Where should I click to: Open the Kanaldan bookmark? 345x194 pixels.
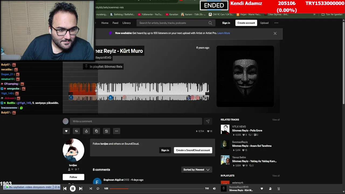pyautogui.click(x=172, y=14)
